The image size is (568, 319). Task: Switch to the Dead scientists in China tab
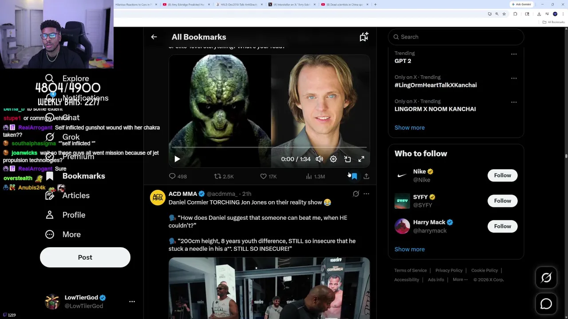click(x=345, y=4)
